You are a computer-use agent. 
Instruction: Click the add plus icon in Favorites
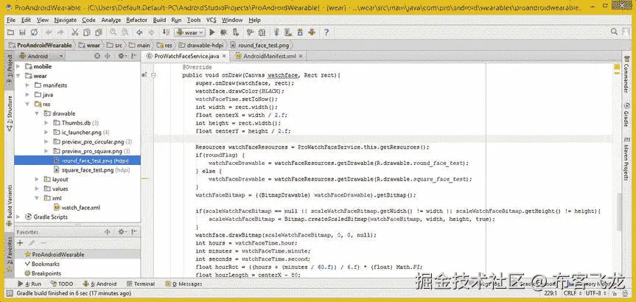20,243
